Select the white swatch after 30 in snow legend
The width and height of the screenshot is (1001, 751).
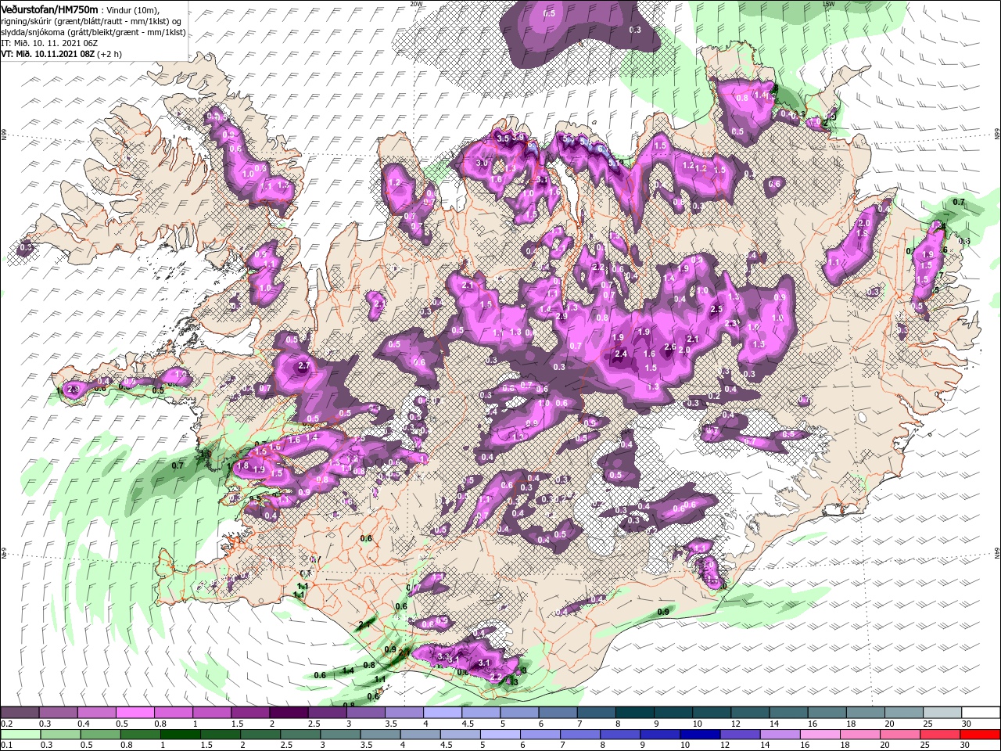980,713
